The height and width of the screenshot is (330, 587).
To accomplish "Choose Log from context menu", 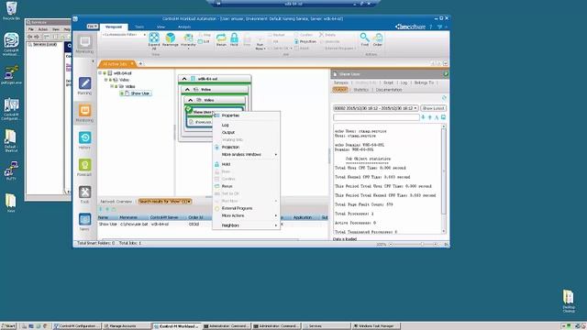I will click(247, 125).
